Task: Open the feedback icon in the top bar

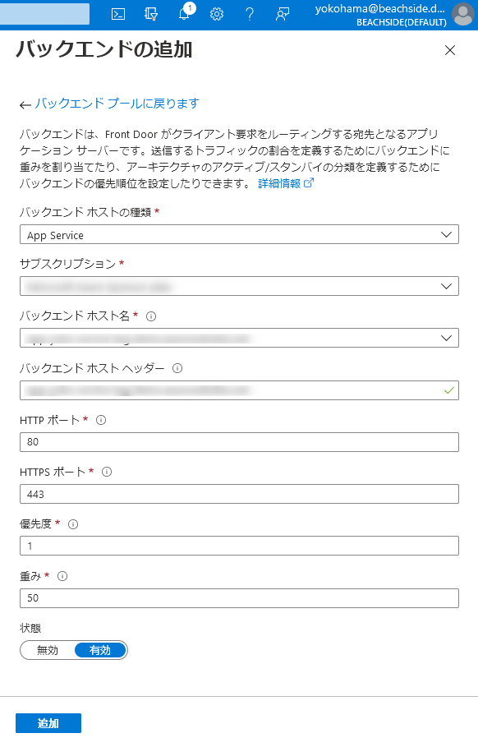Action: 282,14
